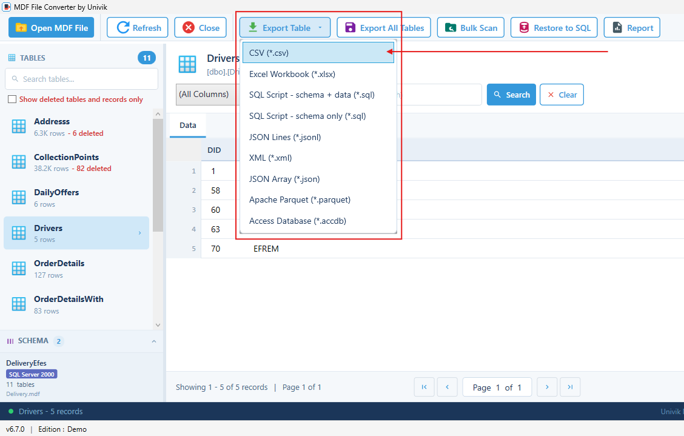Click the DeliveryEfes schema name
684x436 pixels.
tap(26, 363)
